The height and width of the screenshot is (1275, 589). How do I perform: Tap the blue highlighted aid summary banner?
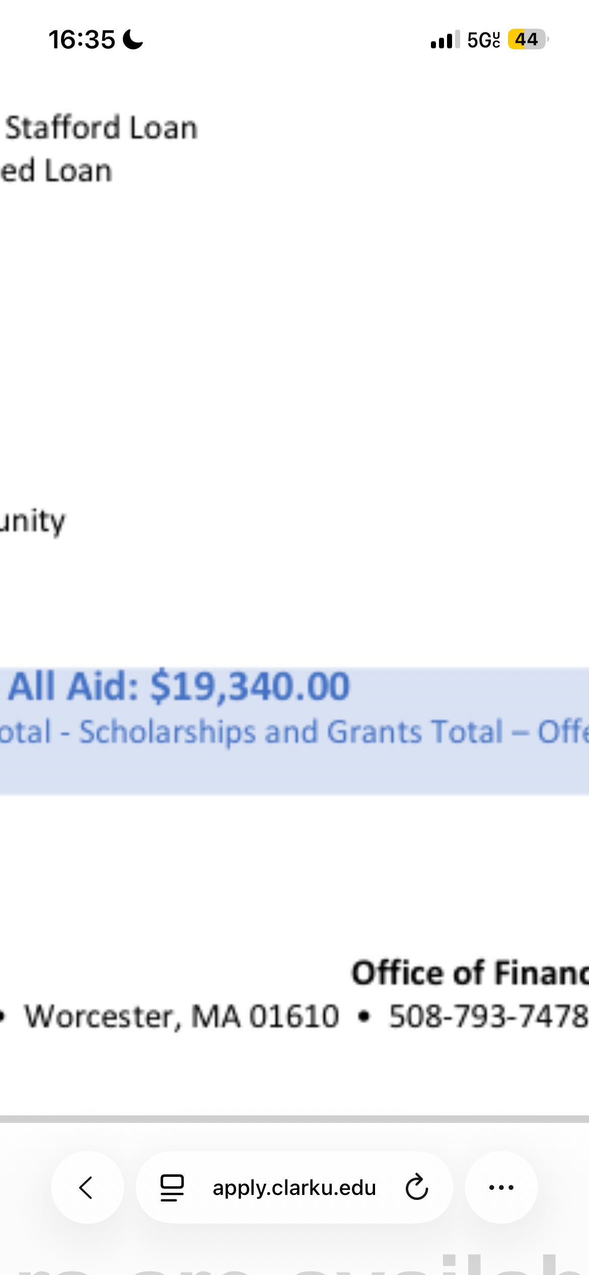pyautogui.click(x=294, y=731)
